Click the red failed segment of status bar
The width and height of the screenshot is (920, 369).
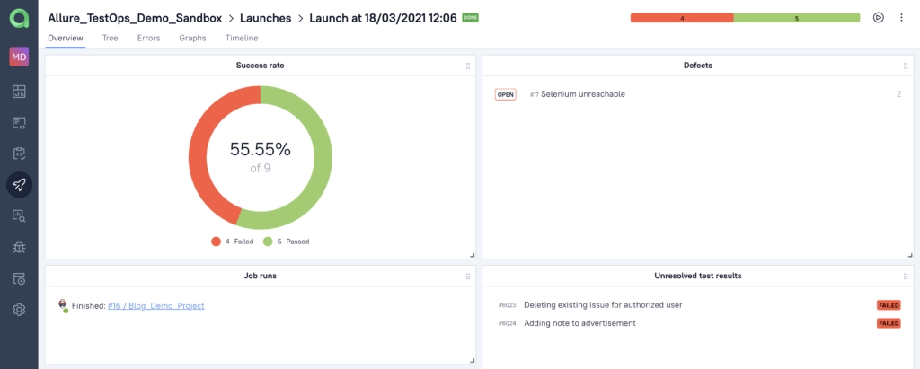pyautogui.click(x=681, y=18)
